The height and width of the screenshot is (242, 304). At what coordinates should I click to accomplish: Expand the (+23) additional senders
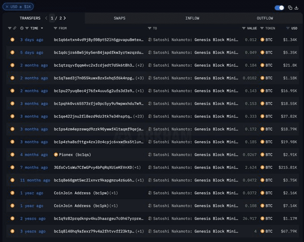point(138,117)
